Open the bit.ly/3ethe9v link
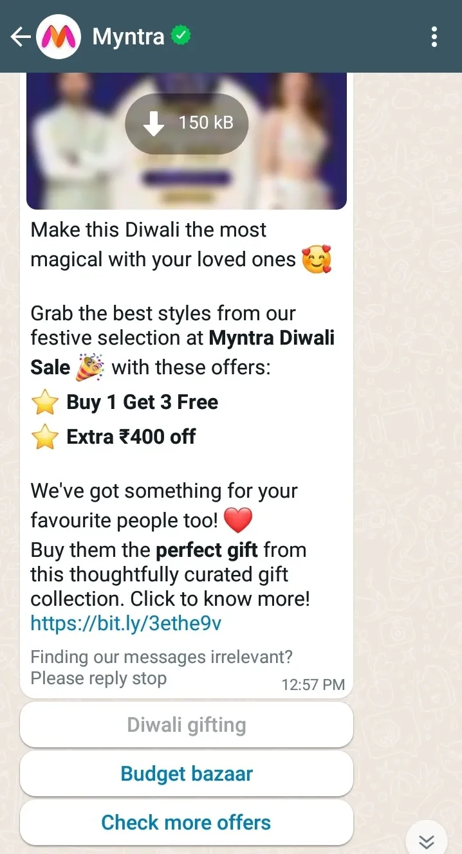Image resolution: width=462 pixels, height=854 pixels. (x=126, y=623)
